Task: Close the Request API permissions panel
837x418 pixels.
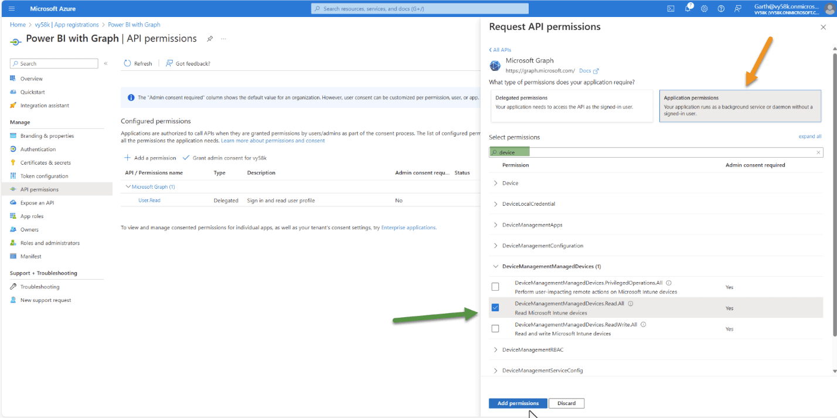Action: pyautogui.click(x=823, y=27)
